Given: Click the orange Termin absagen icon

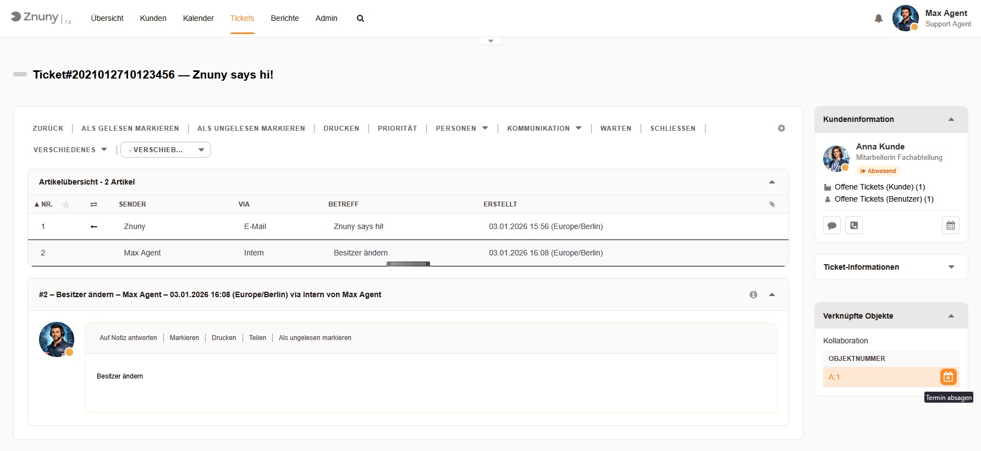Looking at the screenshot, I should [948, 377].
